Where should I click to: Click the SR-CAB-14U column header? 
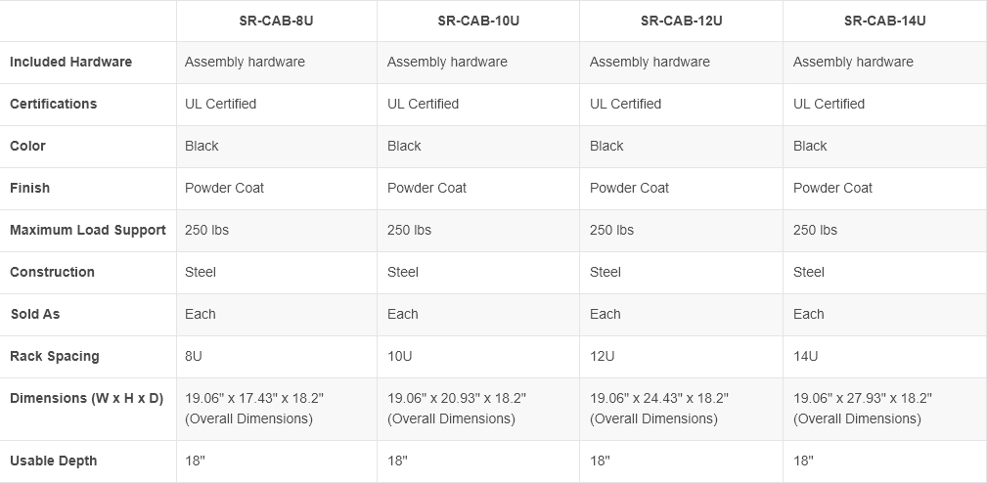(x=884, y=21)
